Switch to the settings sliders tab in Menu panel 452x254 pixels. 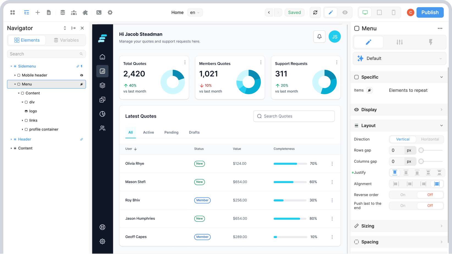pos(399,42)
